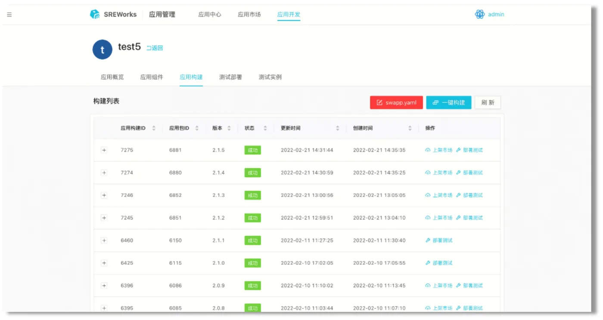Expand row for build 6460
This screenshot has height=320, width=603.
coord(104,240)
